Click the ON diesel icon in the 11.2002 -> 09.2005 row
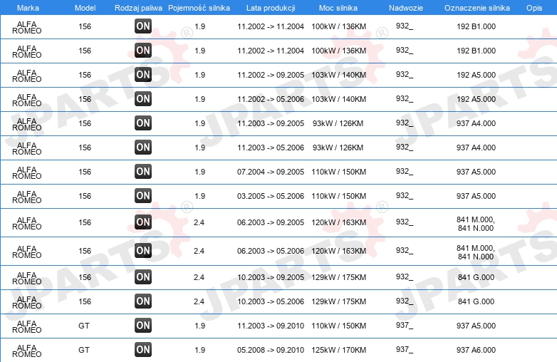This screenshot has height=362, width=557. coord(143,75)
